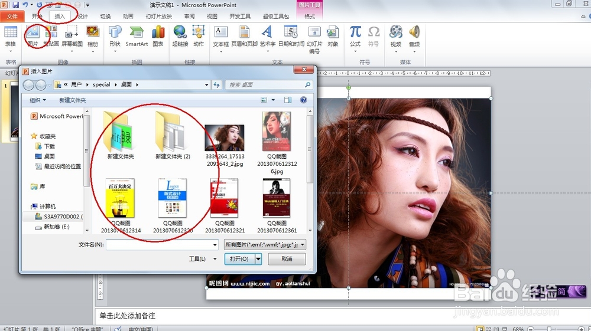Click the 超链接 (Hyperlink) icon

tap(180, 37)
